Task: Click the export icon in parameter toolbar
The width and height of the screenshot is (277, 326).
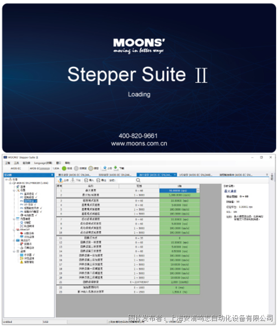Action: 98,180
